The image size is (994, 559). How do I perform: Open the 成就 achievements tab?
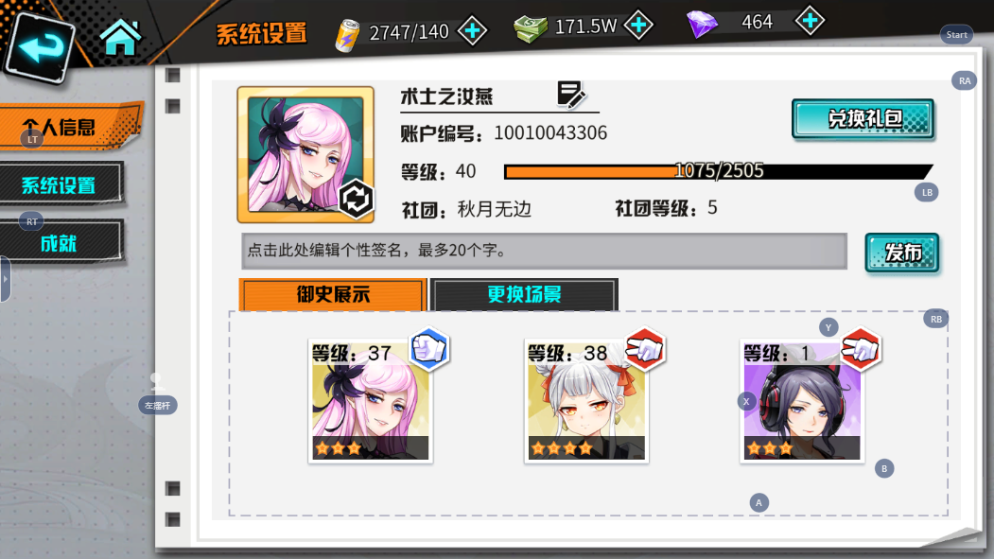tap(61, 243)
